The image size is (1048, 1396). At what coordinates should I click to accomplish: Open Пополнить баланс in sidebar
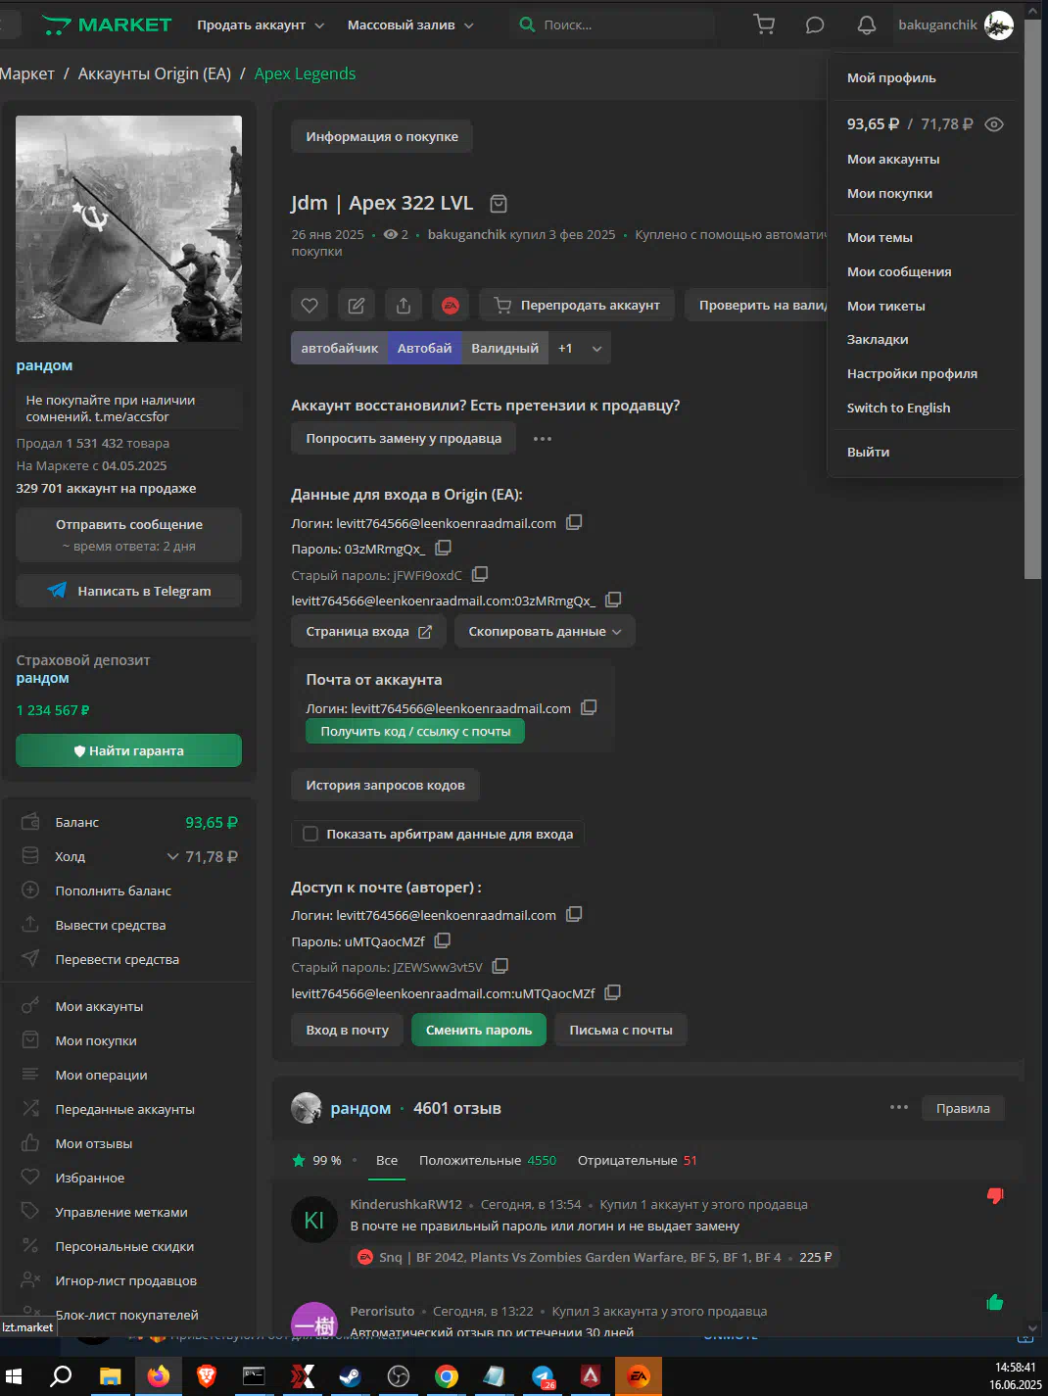click(114, 891)
